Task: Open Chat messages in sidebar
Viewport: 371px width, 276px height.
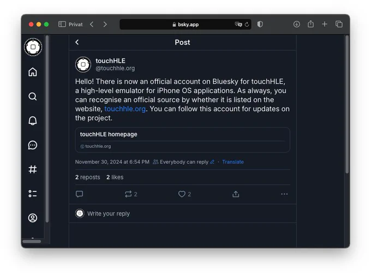Action: (33, 145)
